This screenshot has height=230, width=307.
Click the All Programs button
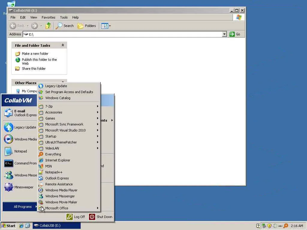coord(20,207)
